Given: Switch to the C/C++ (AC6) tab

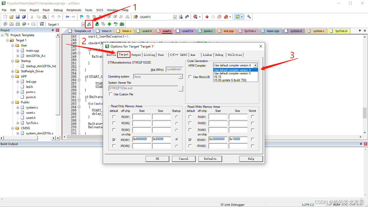Looking at the screenshot, I should [178, 55].
